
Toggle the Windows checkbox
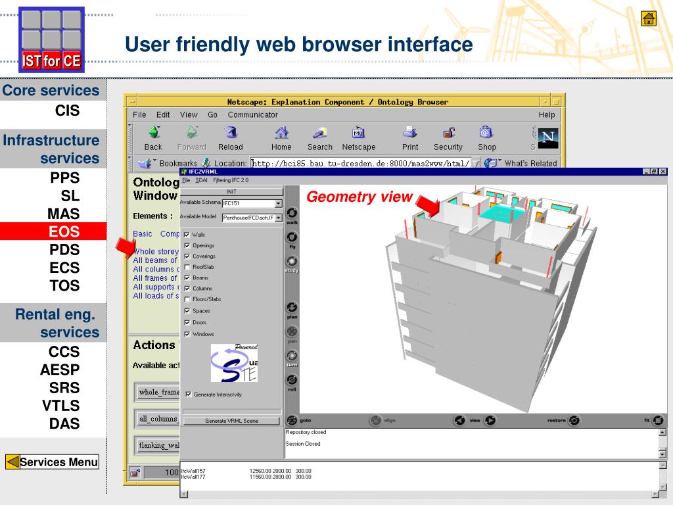point(187,333)
